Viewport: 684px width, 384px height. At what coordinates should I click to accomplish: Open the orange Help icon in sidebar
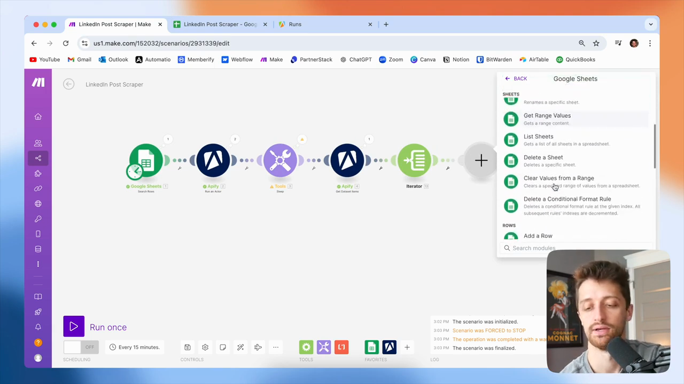coord(38,342)
